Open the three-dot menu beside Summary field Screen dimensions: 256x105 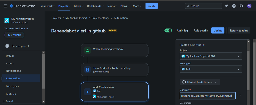click(239, 95)
